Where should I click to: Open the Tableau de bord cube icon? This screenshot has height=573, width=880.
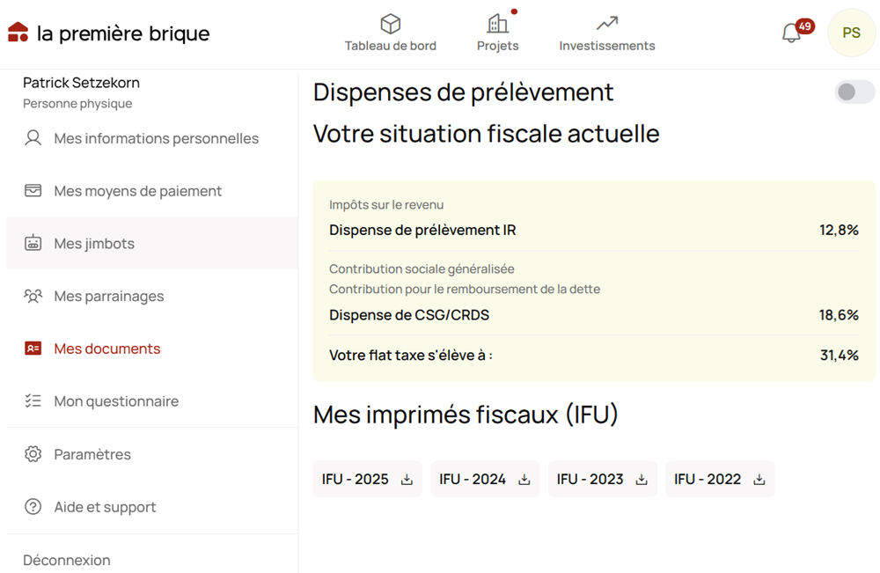pyautogui.click(x=390, y=24)
